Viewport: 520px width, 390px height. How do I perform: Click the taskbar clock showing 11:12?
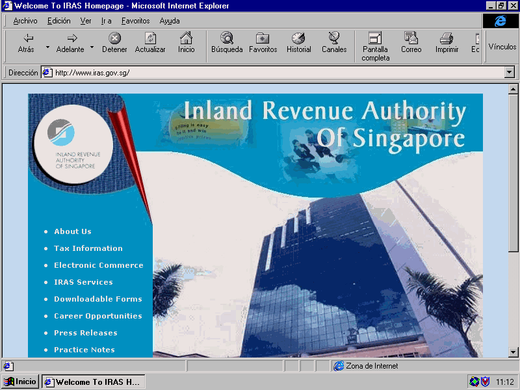tap(505, 382)
